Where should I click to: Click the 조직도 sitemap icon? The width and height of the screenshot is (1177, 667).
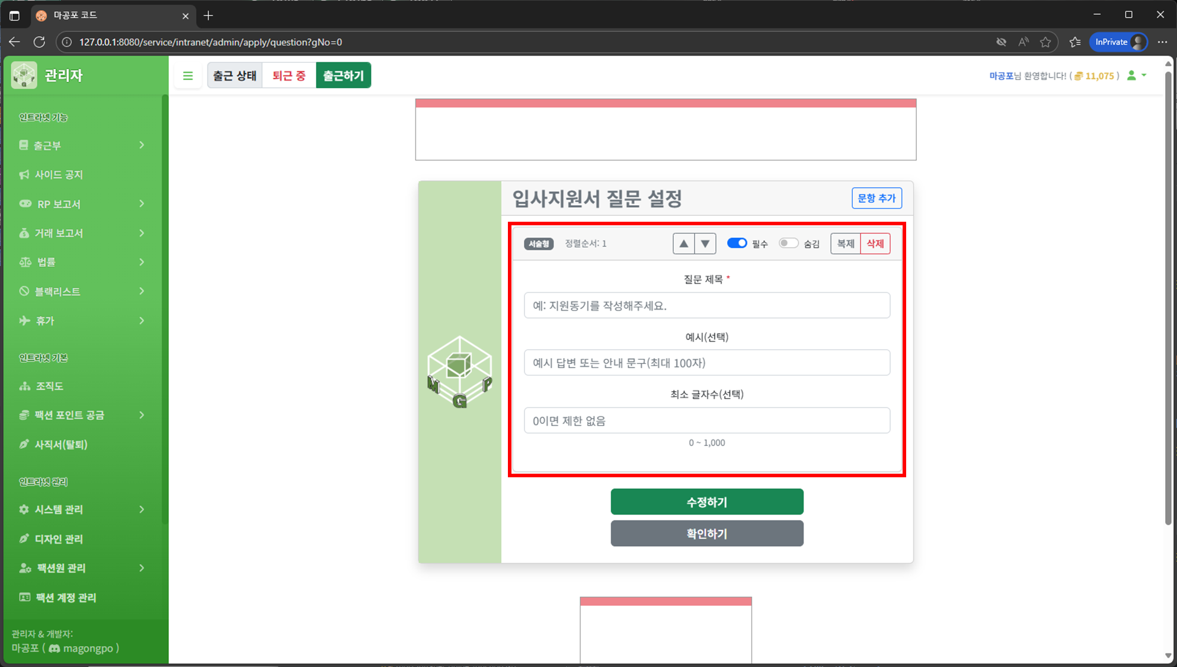pyautogui.click(x=25, y=386)
